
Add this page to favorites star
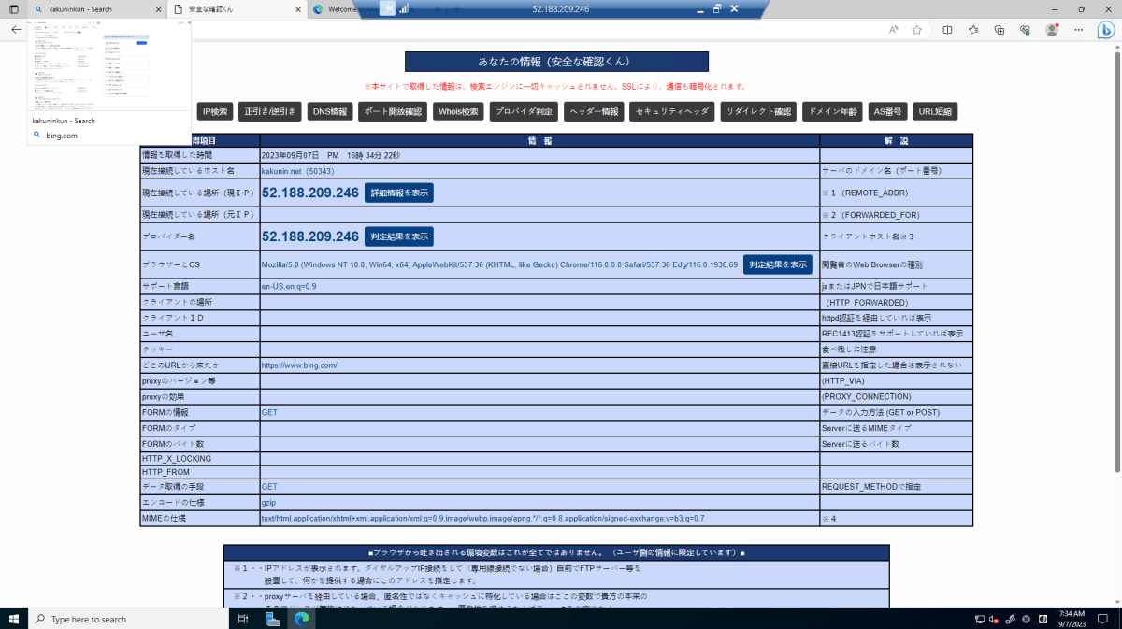[917, 30]
